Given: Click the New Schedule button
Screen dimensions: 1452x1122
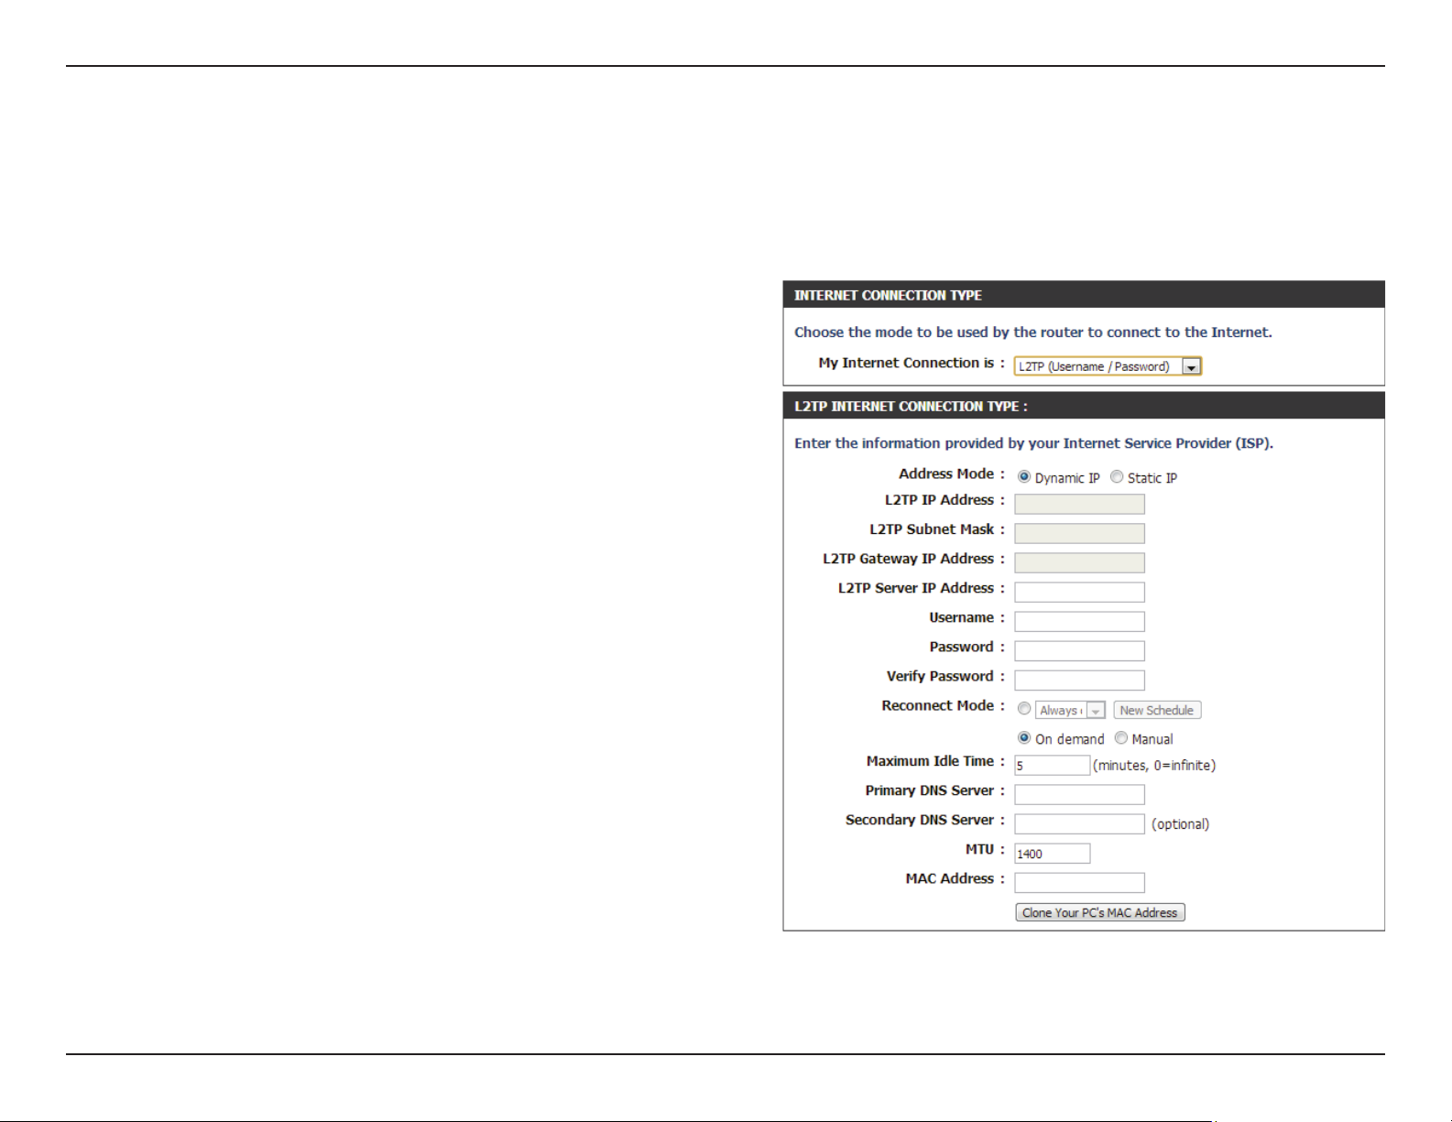Looking at the screenshot, I should click(1157, 710).
